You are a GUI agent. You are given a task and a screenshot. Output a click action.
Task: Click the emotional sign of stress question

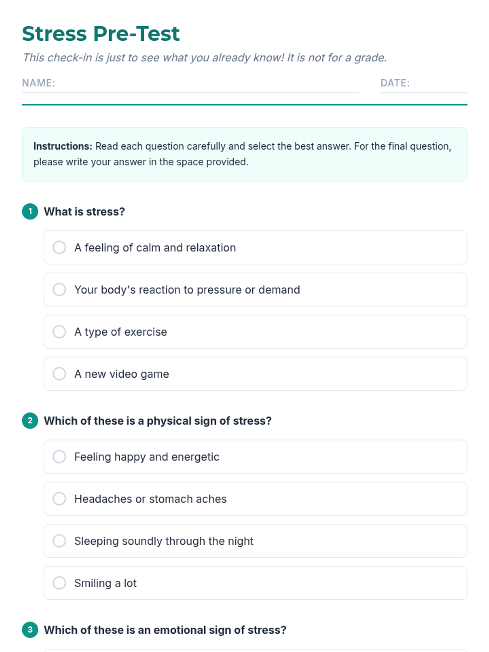pos(165,630)
